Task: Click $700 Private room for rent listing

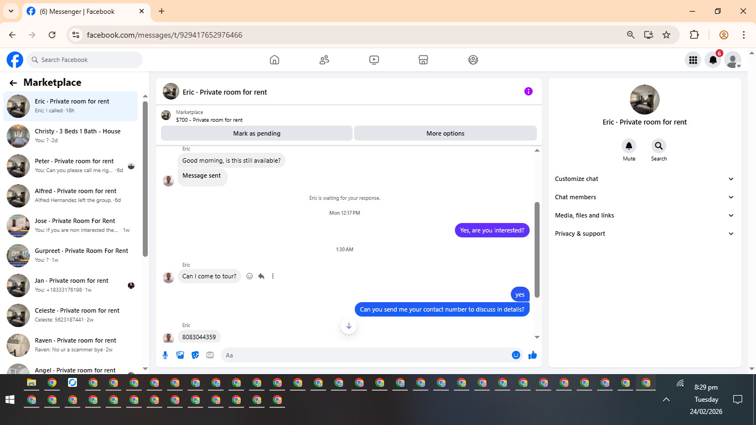Action: (x=209, y=120)
